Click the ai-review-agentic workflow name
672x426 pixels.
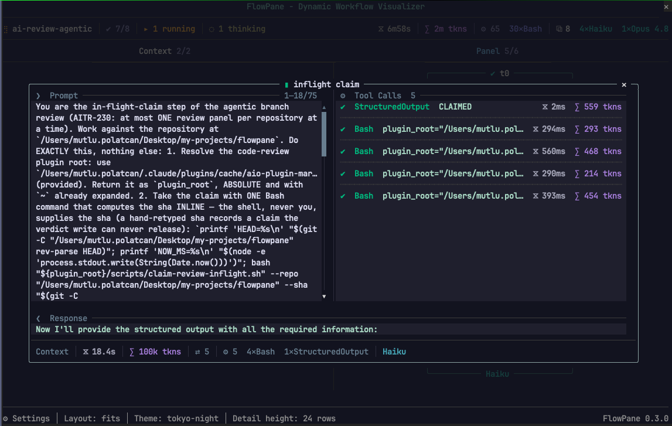pyautogui.click(x=52, y=29)
